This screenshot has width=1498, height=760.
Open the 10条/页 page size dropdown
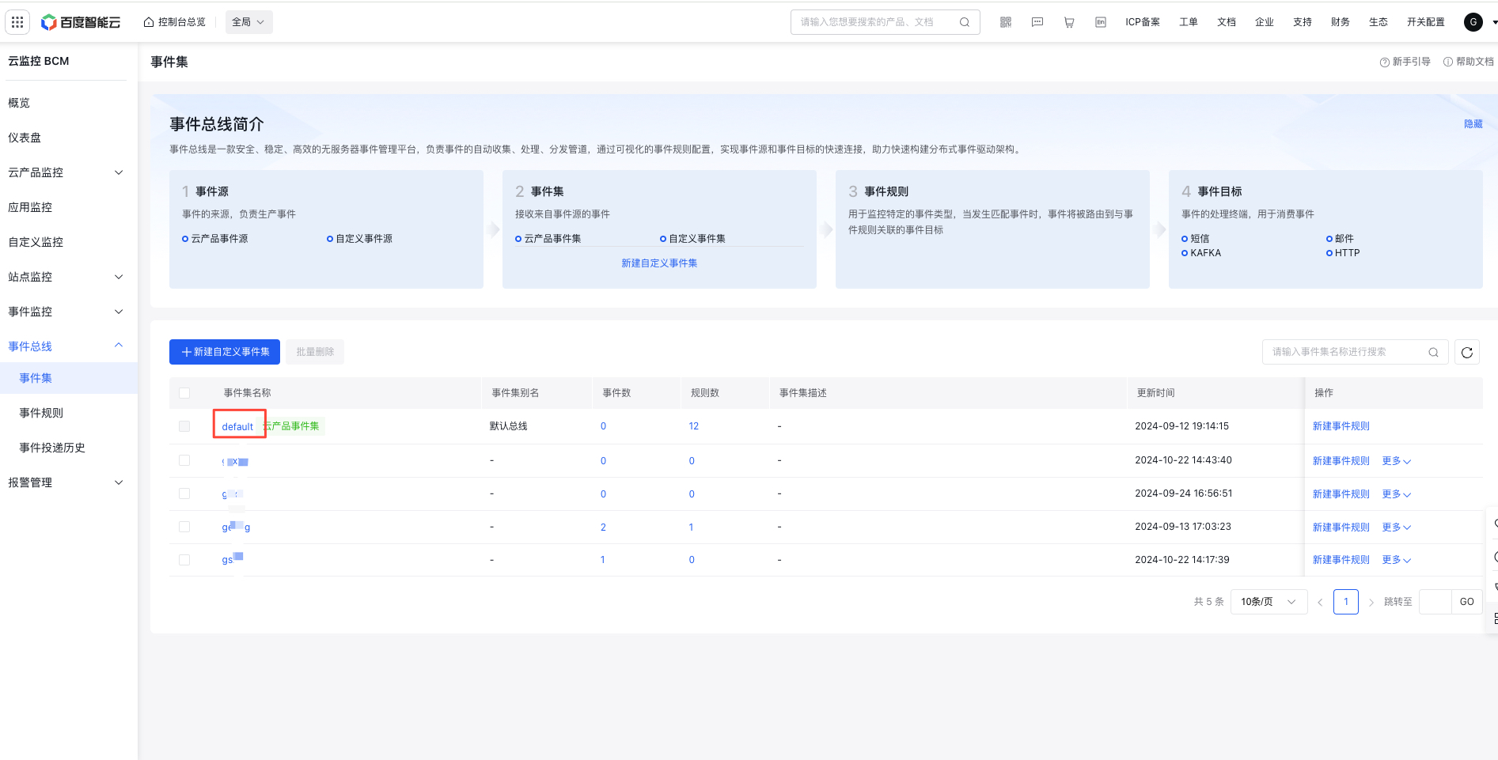pos(1269,602)
